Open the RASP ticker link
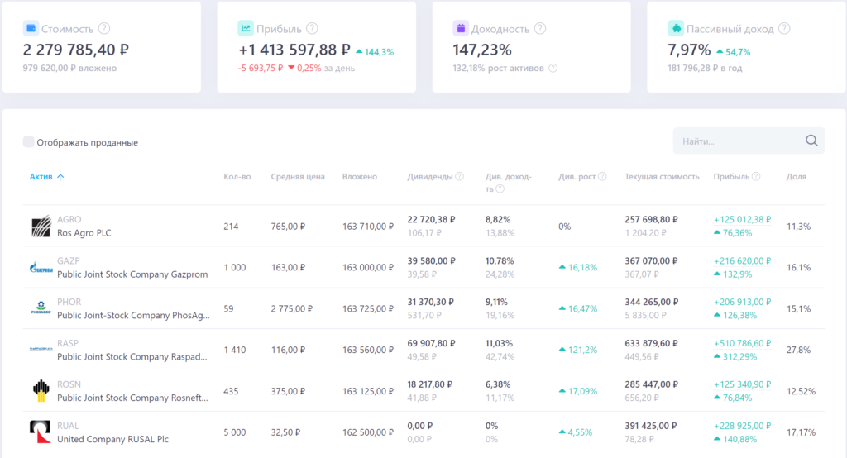The image size is (847, 458). tap(68, 343)
